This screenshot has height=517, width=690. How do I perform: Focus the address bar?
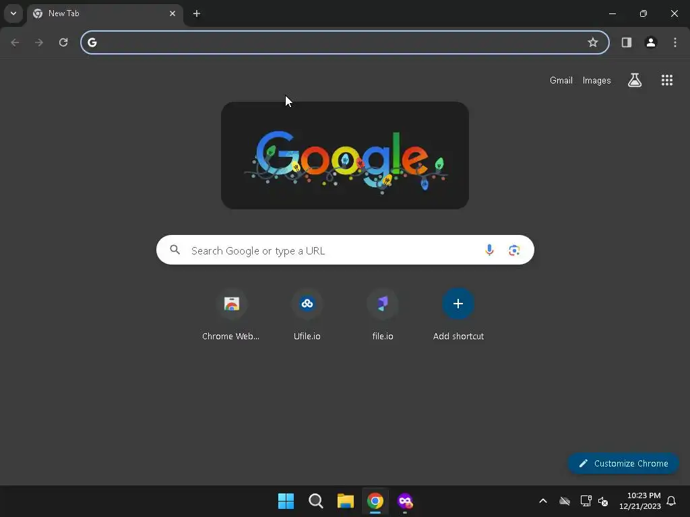tap(344, 42)
